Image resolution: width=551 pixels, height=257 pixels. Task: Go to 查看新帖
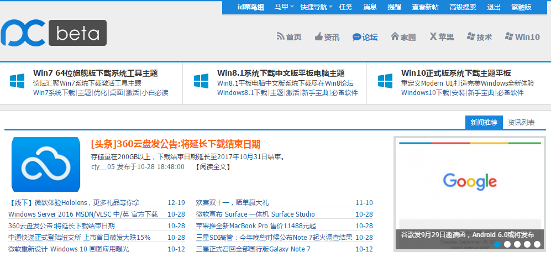coord(425,7)
